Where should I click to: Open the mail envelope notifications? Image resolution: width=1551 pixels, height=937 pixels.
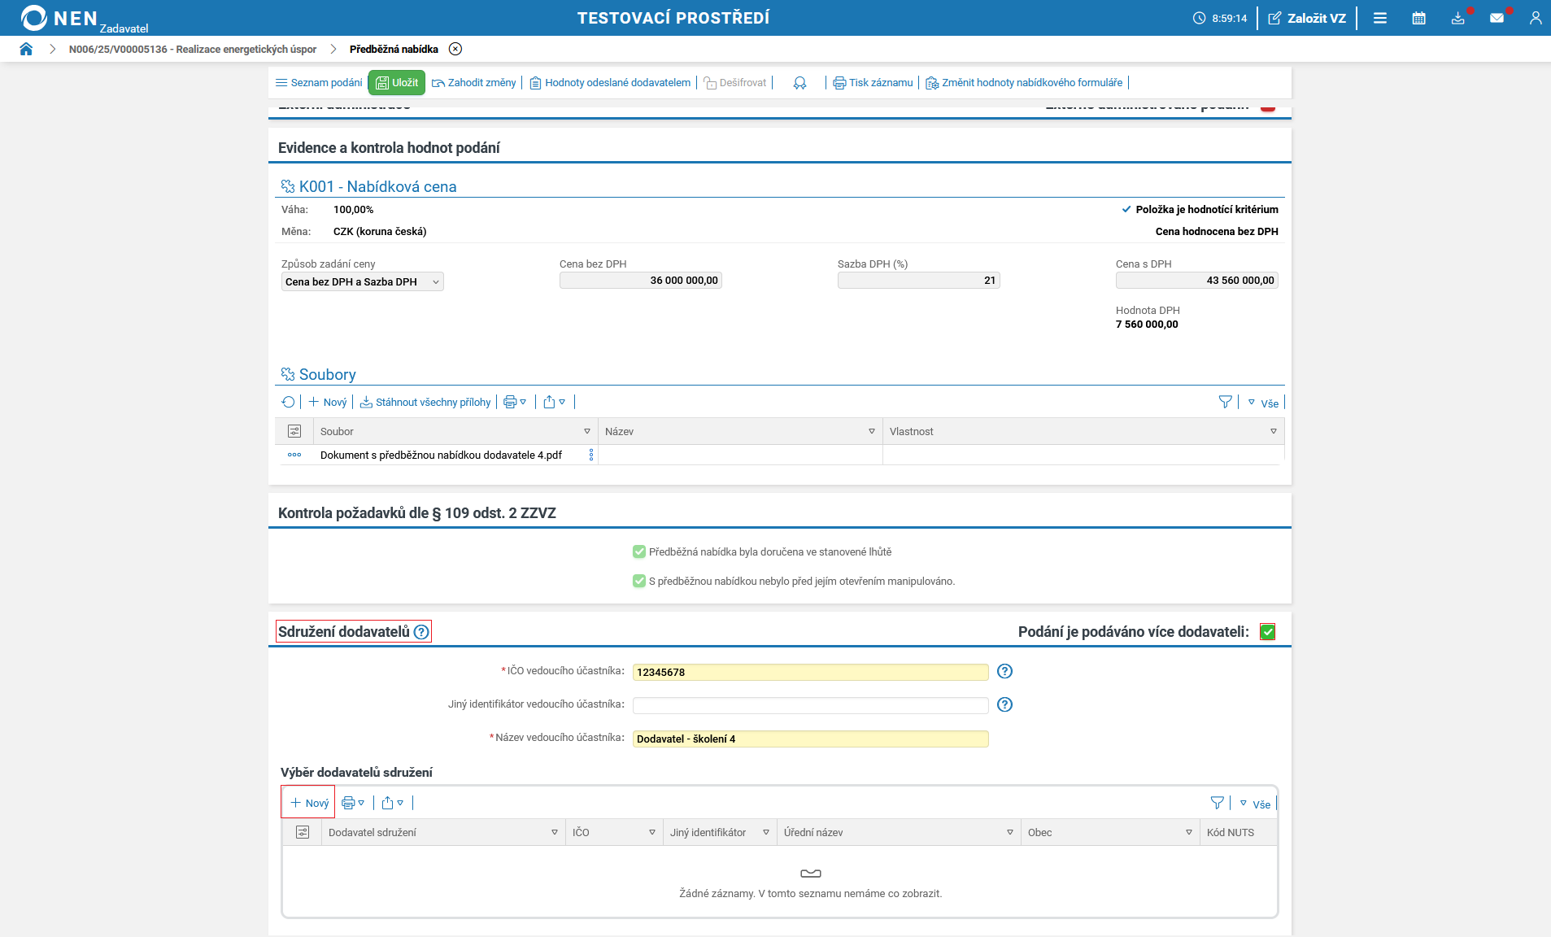point(1497,18)
